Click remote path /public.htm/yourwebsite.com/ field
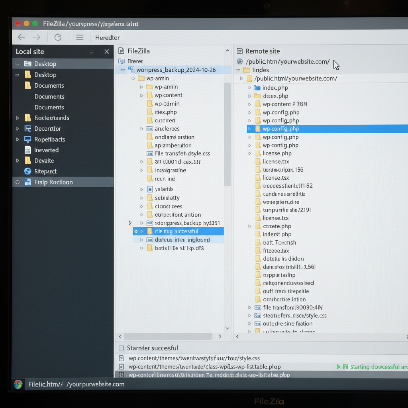The image size is (408, 408). (x=288, y=61)
